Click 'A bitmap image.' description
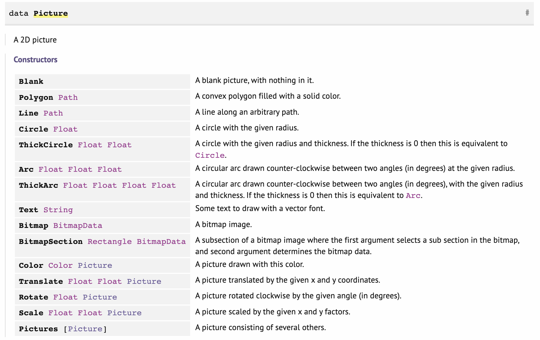This screenshot has width=540, height=340. (224, 224)
